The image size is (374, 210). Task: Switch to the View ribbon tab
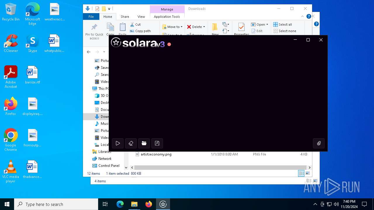[x=141, y=17]
